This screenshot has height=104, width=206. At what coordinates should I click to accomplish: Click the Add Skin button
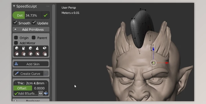[x=31, y=64]
